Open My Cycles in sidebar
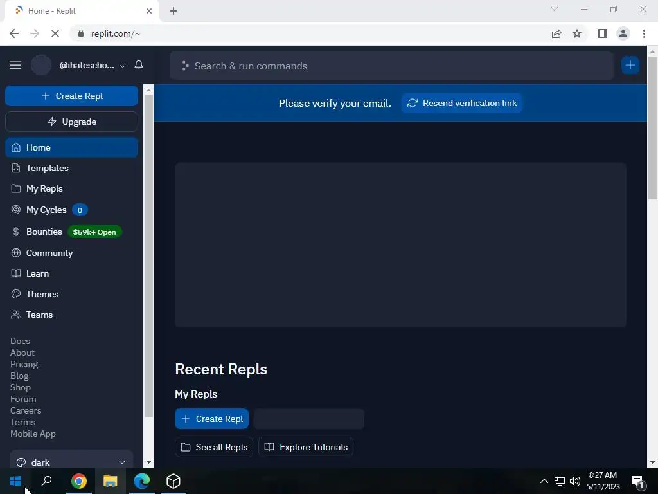The image size is (658, 494). click(72, 210)
